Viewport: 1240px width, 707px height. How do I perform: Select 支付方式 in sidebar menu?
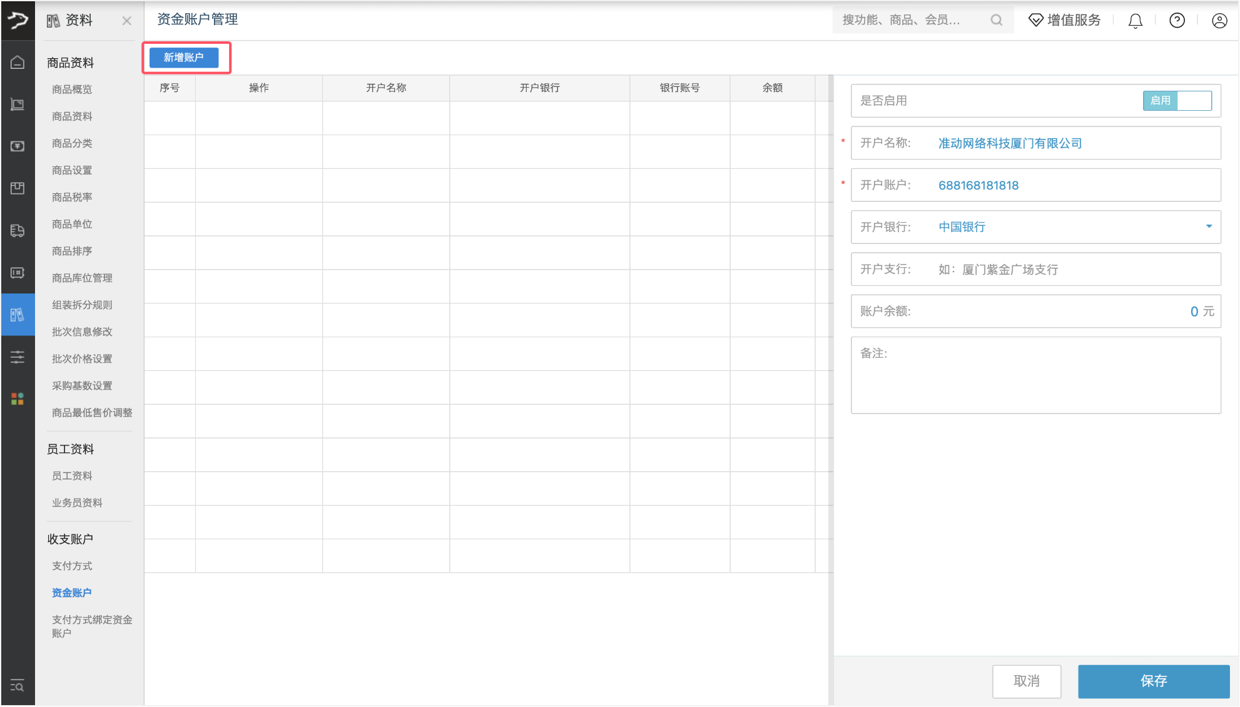coord(72,566)
